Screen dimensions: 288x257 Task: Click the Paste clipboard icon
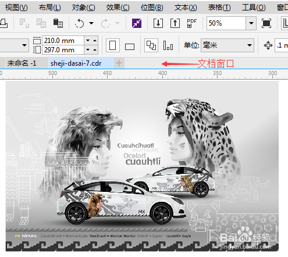point(58,23)
